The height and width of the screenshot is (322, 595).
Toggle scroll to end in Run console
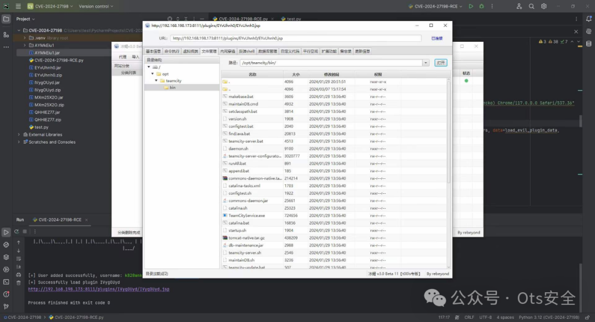coord(19,267)
